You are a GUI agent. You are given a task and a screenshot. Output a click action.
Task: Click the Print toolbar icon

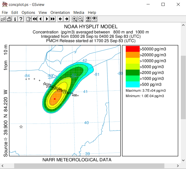[x=9, y=19]
